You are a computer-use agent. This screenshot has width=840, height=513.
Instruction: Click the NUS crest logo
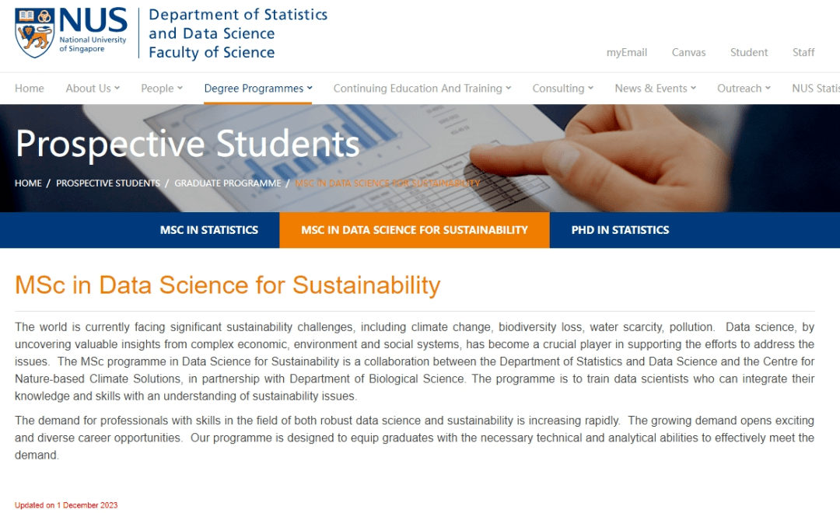point(34,33)
